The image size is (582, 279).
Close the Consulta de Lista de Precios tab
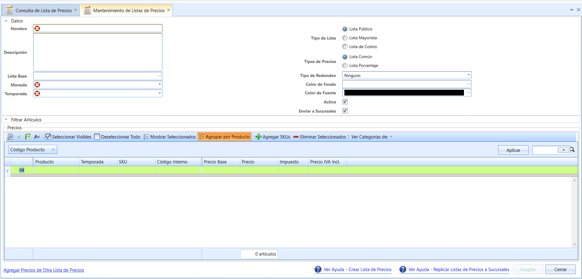point(75,10)
